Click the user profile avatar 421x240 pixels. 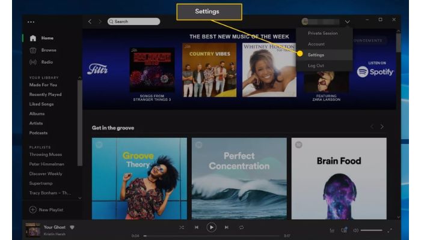pos(305,22)
